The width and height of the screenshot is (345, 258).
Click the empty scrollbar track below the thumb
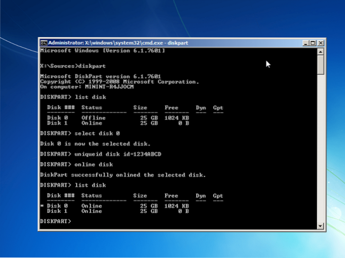point(320,148)
